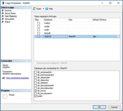Open the Help question-mark icon
Viewport: 123px width, 111px height.
(x=47, y=9)
